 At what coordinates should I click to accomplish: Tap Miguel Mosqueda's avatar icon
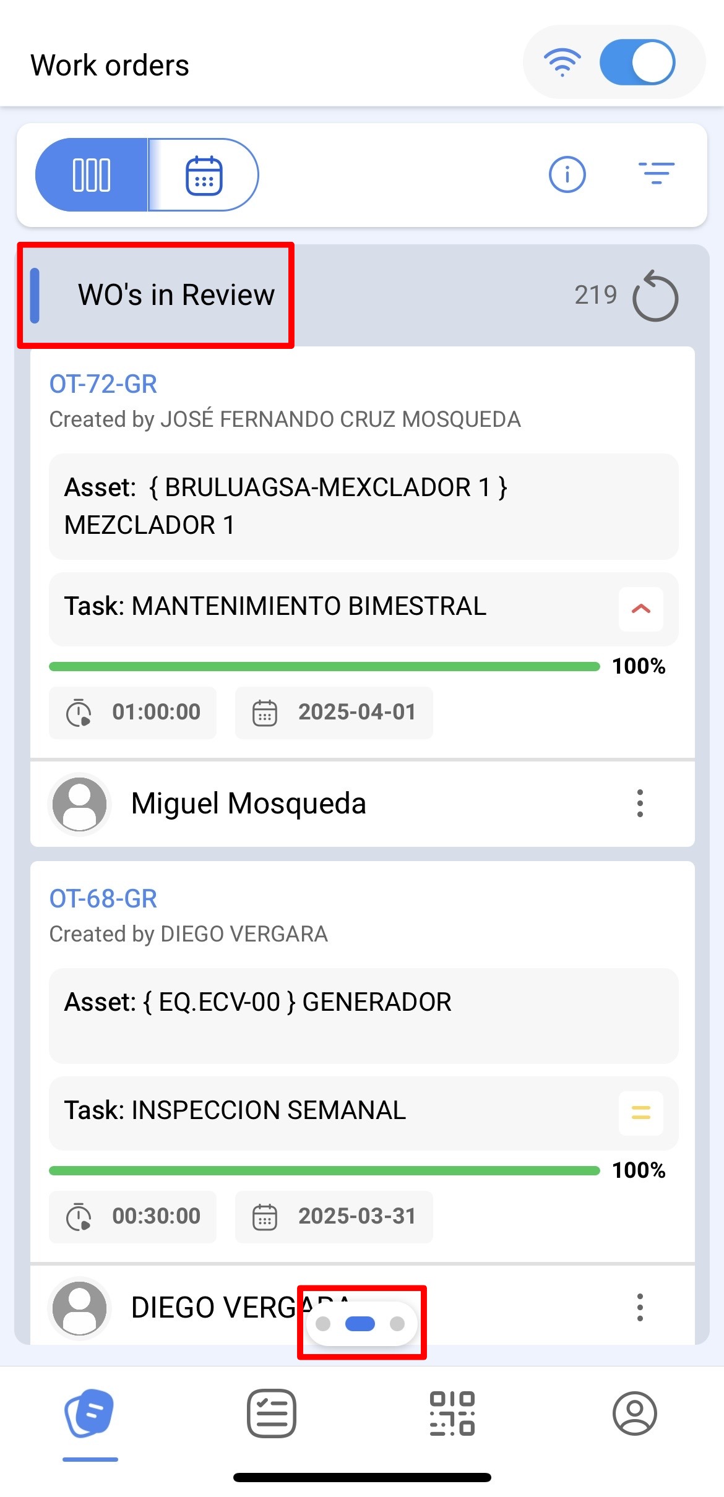click(x=79, y=804)
